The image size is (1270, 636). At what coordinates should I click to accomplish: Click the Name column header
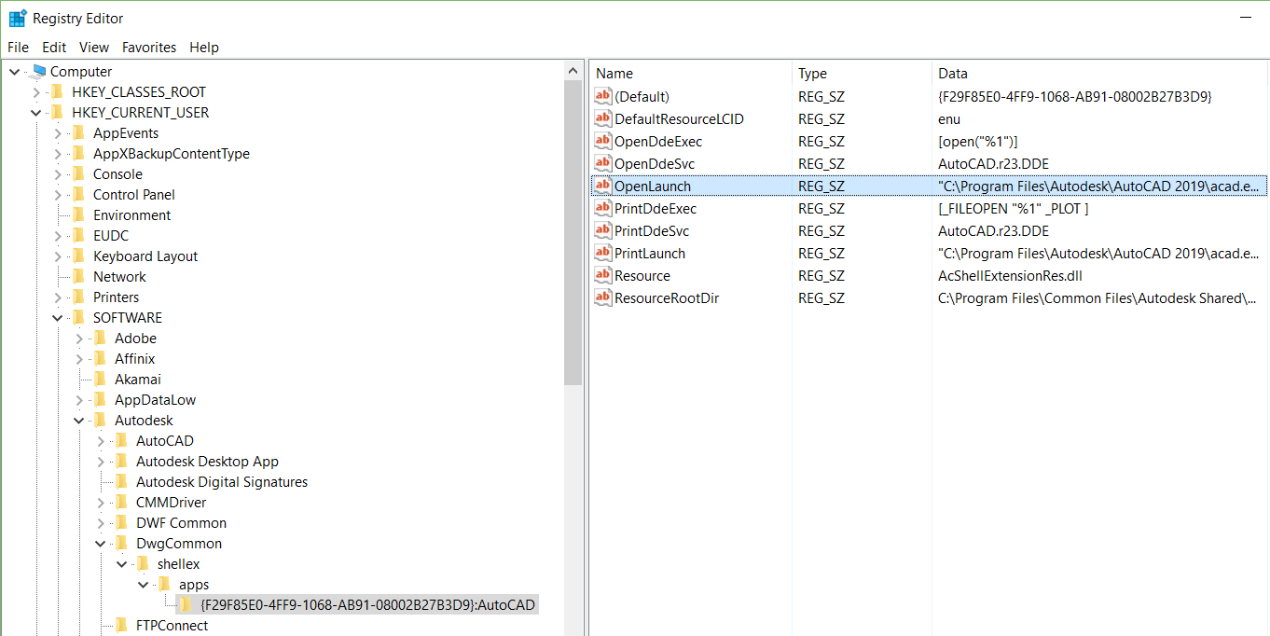click(x=615, y=73)
